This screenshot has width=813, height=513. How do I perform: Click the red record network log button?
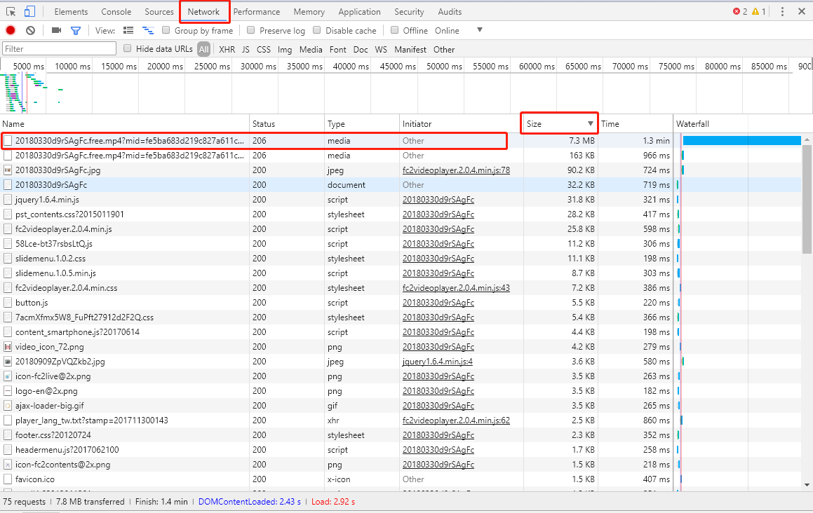(11, 30)
